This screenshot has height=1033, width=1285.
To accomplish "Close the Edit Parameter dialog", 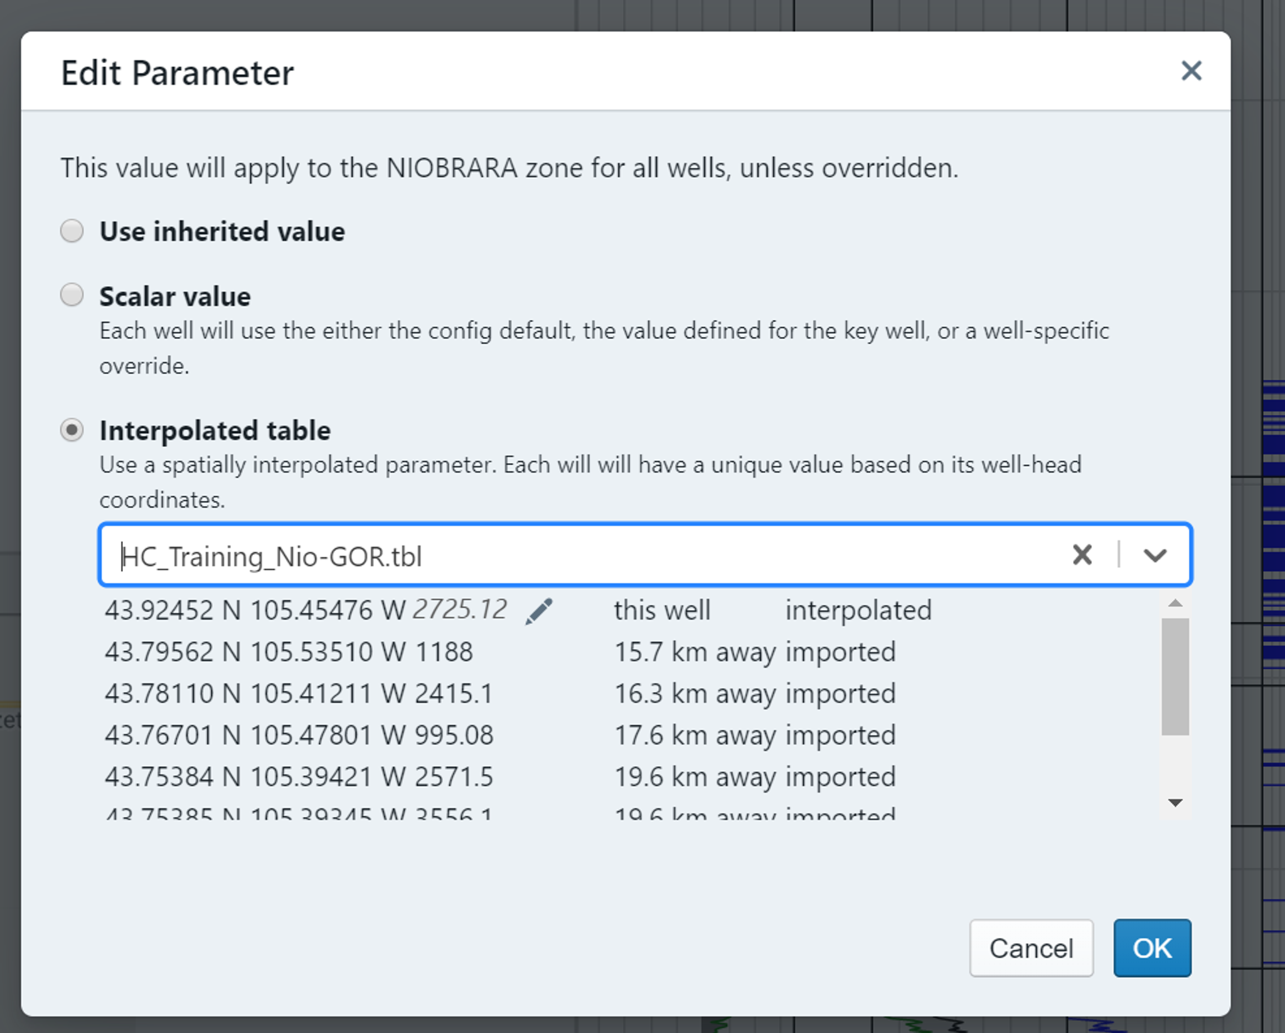I will [x=1190, y=71].
